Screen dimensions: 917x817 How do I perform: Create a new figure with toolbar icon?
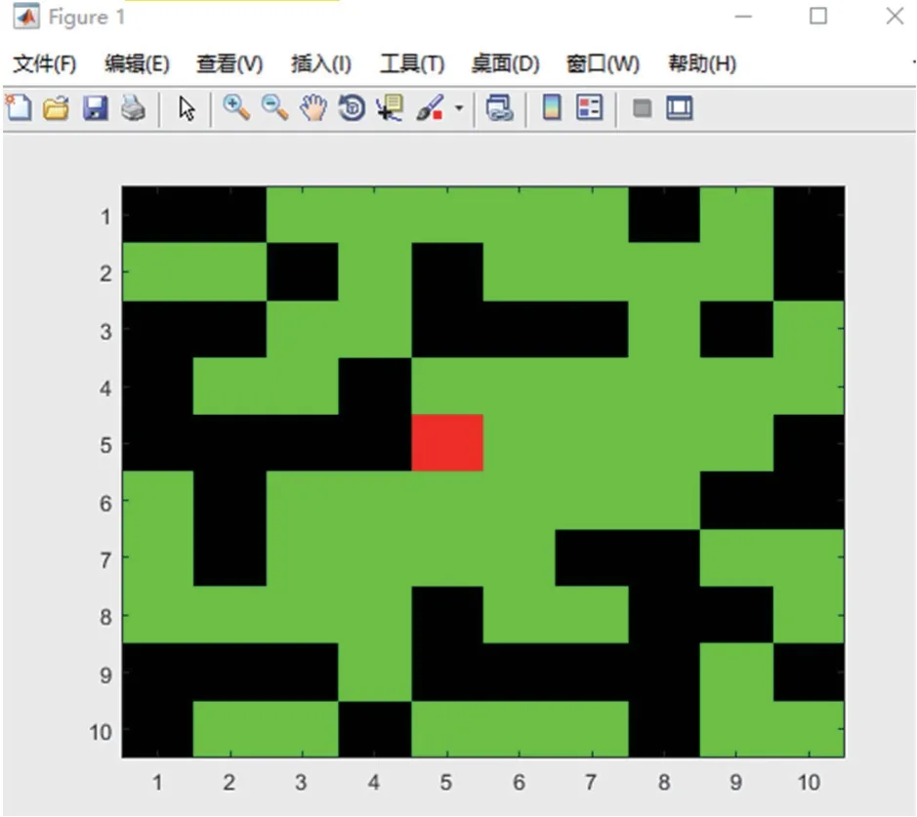[19, 108]
